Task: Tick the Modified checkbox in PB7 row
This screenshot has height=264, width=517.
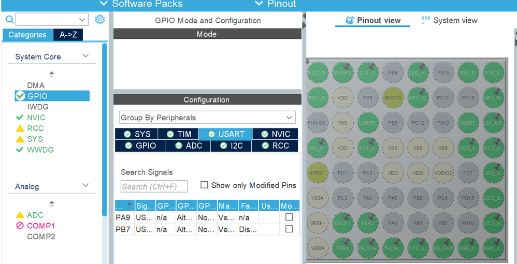Action: coord(289,229)
